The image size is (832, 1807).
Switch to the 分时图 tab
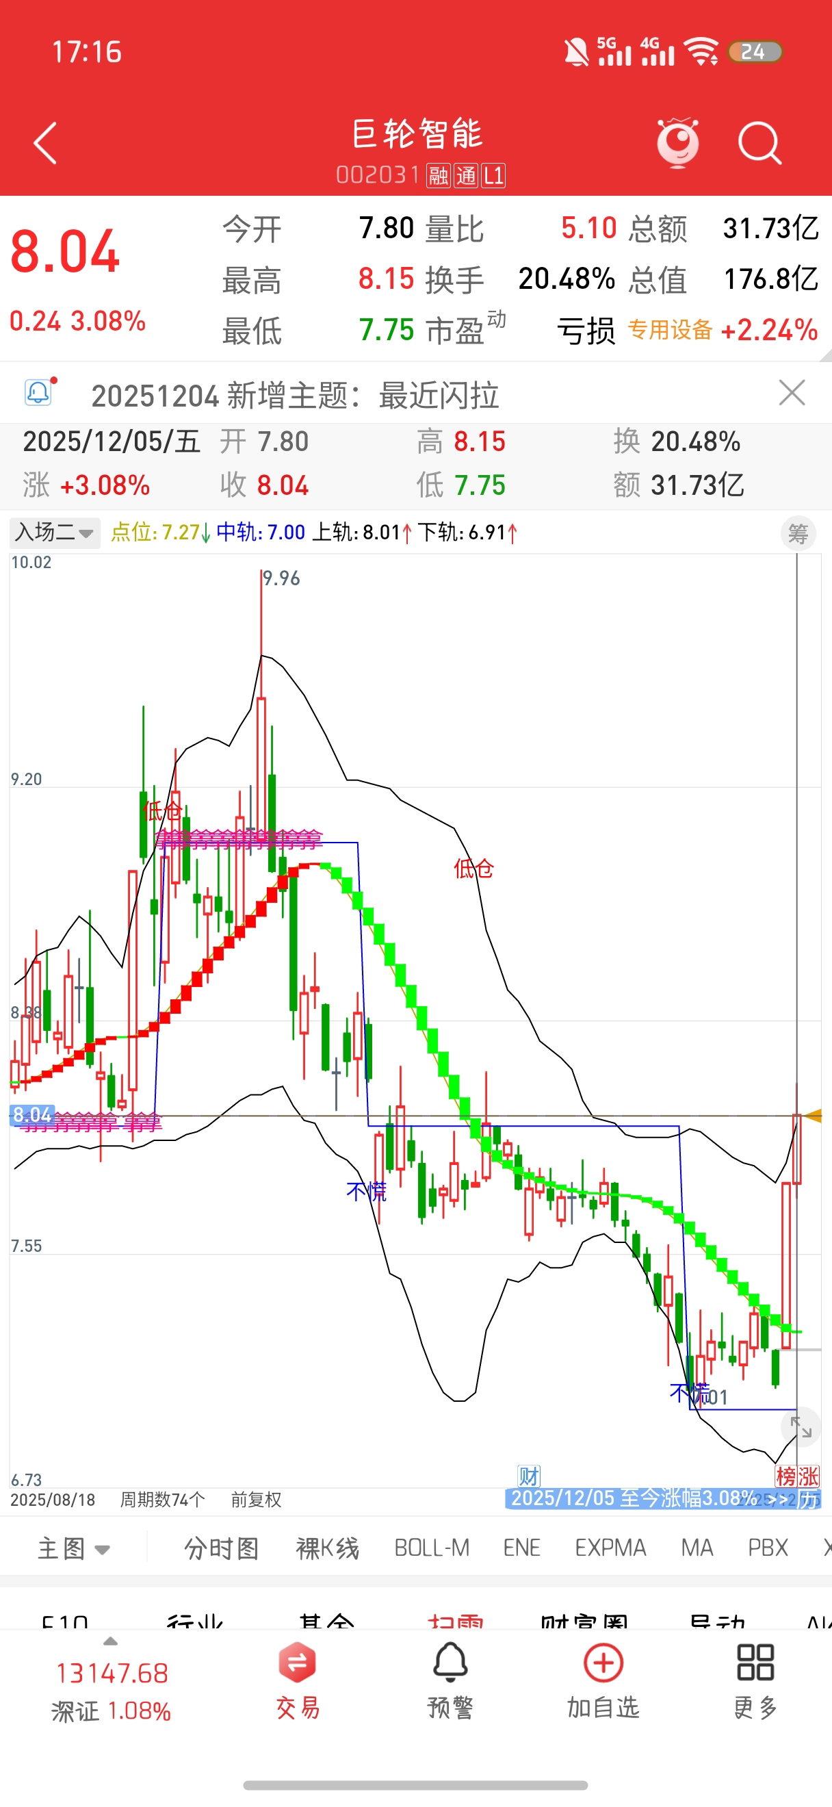[x=222, y=1548]
